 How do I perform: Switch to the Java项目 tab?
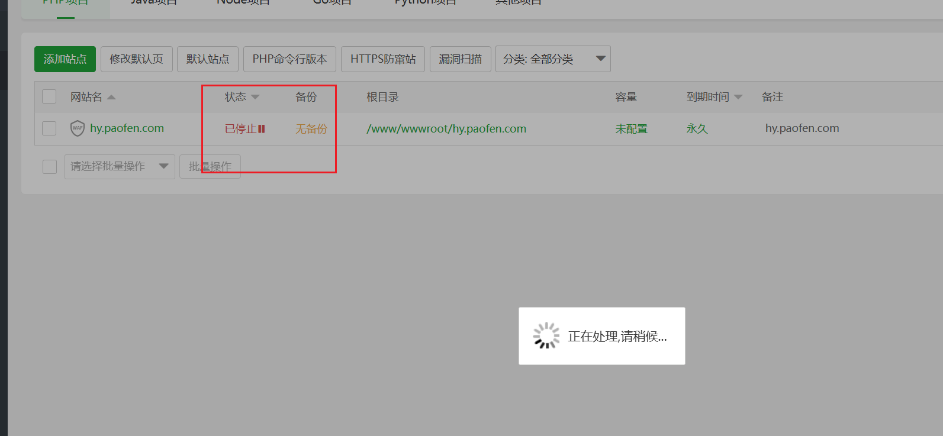pos(154,2)
